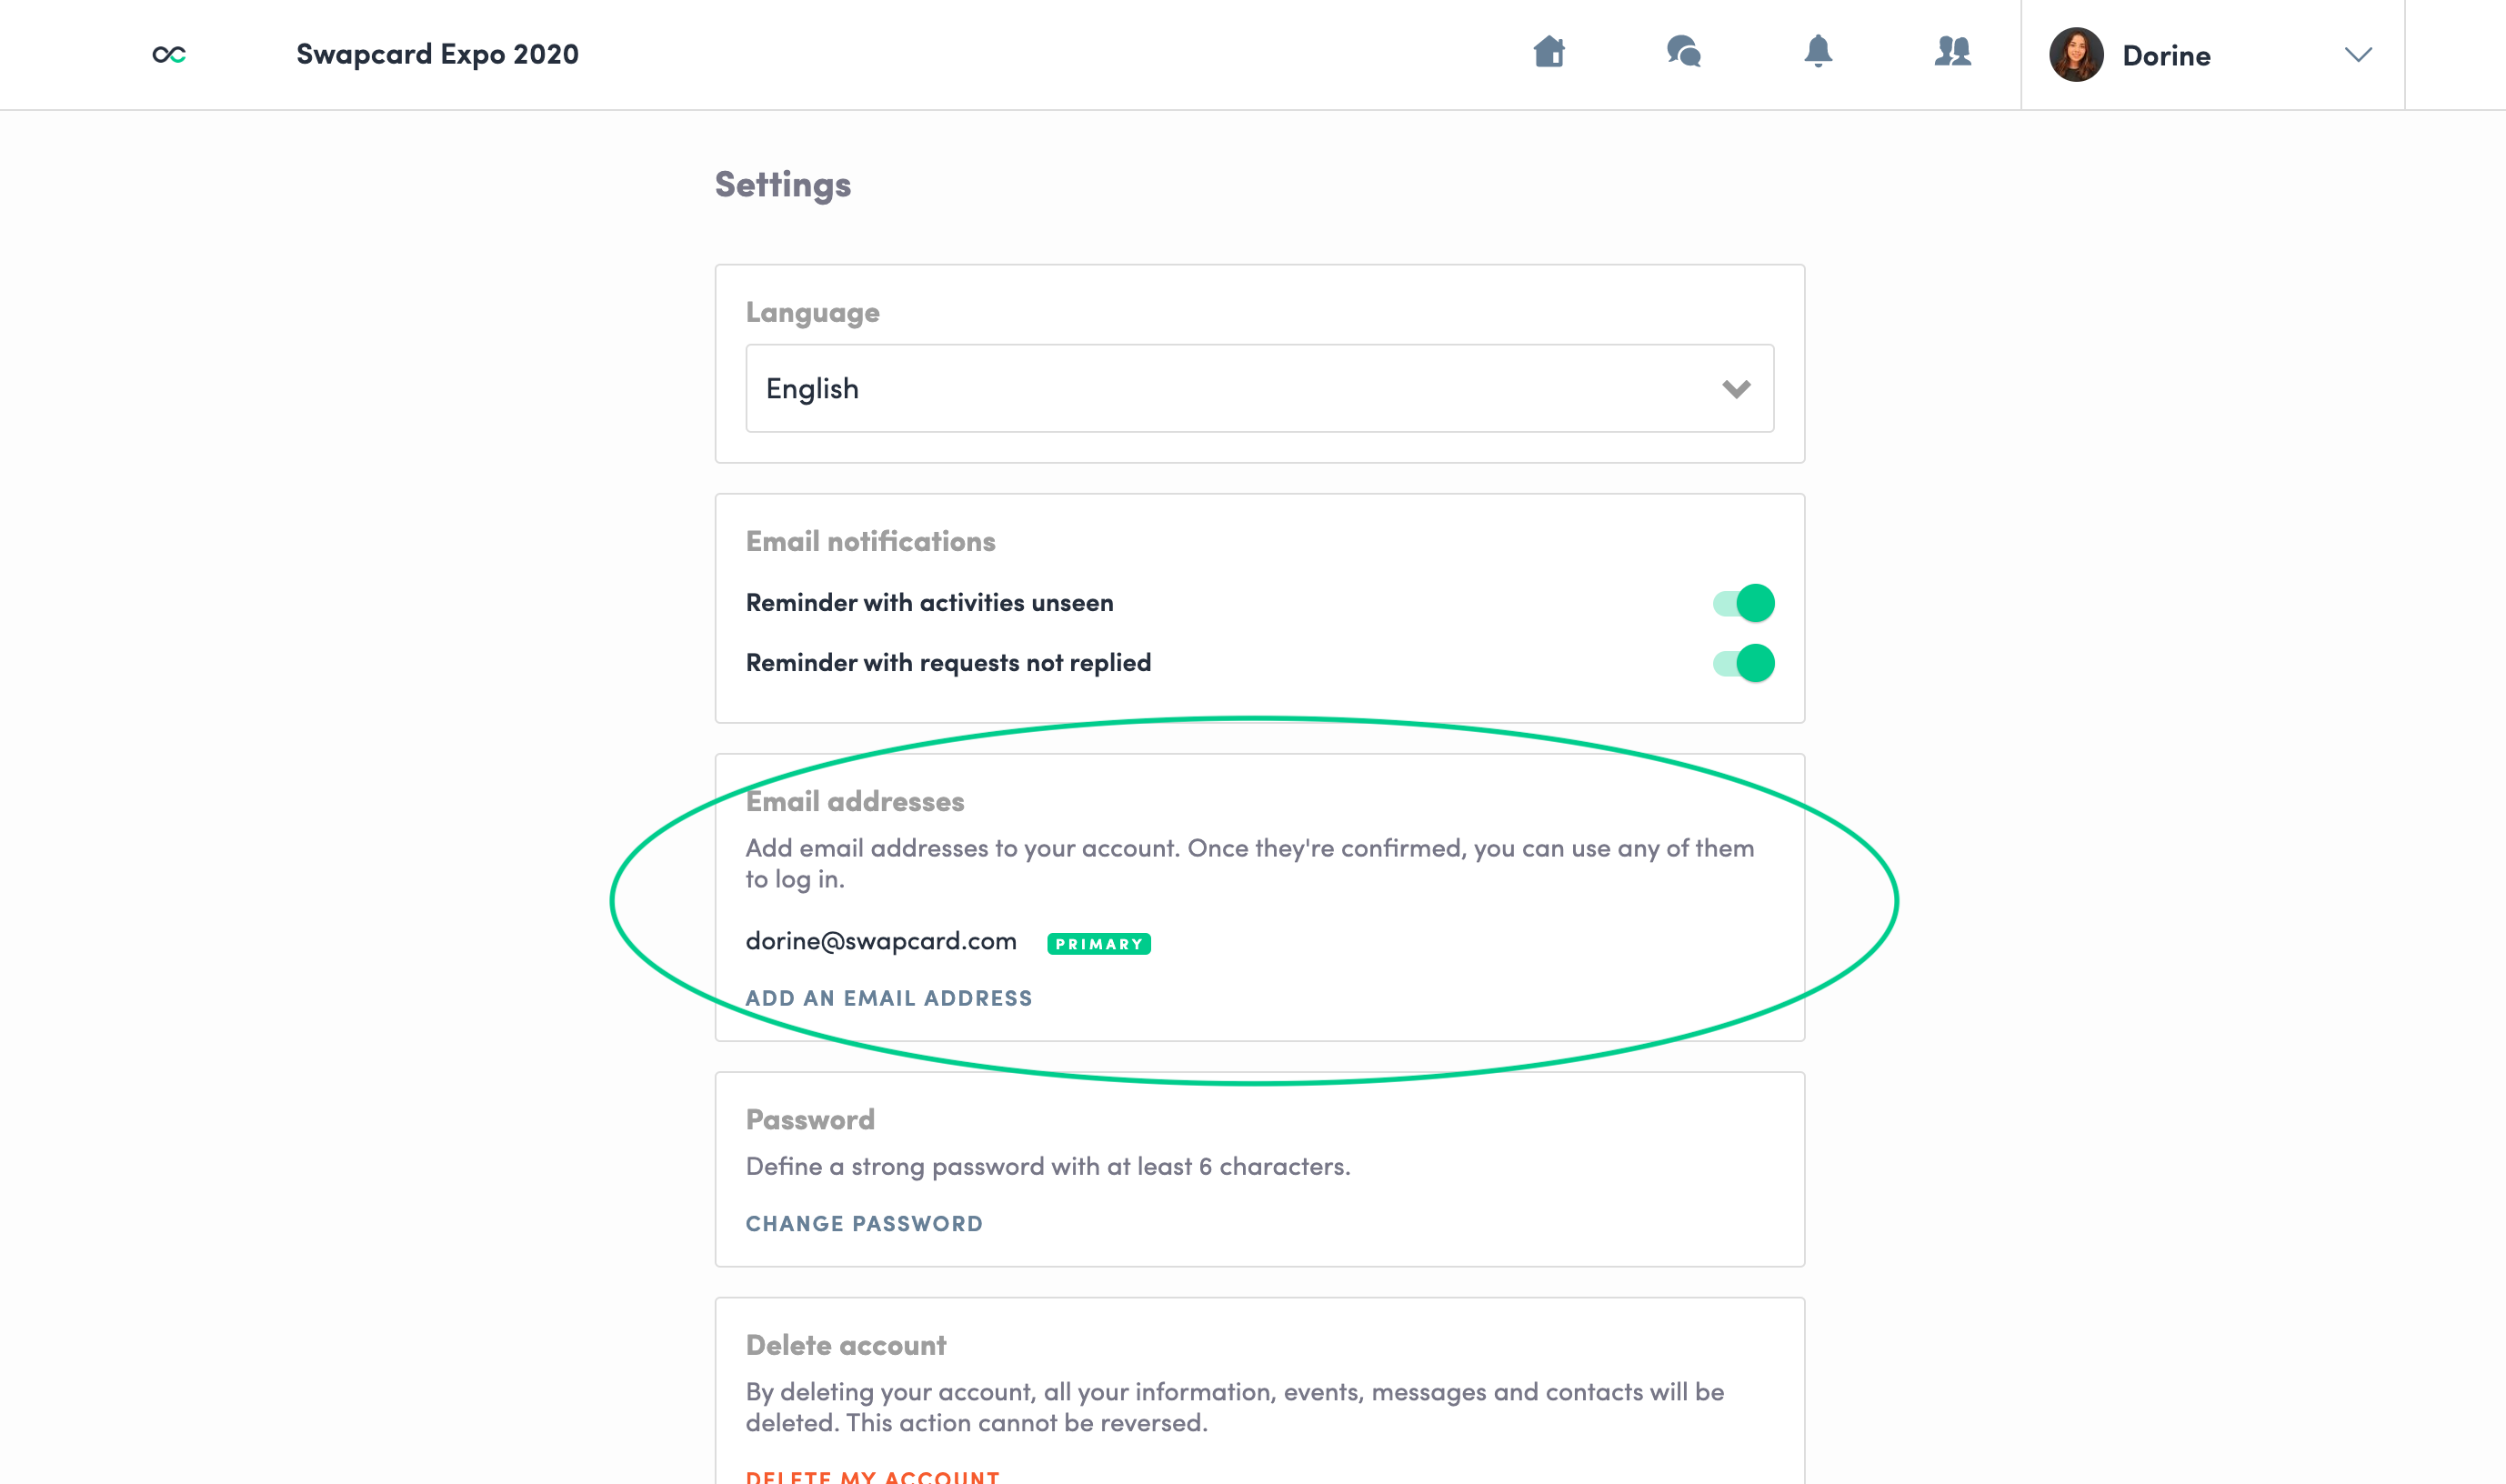Click Add an email address
Viewport: 2506px width, 1484px height.
pyautogui.click(x=888, y=998)
